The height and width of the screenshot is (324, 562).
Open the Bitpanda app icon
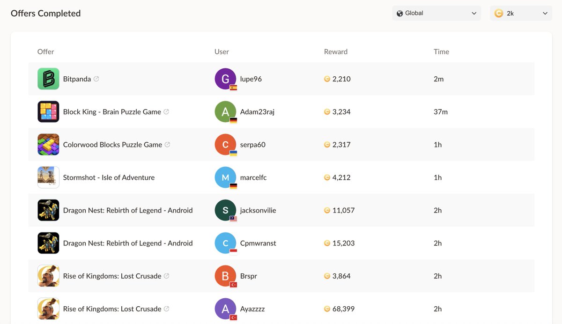pos(48,79)
